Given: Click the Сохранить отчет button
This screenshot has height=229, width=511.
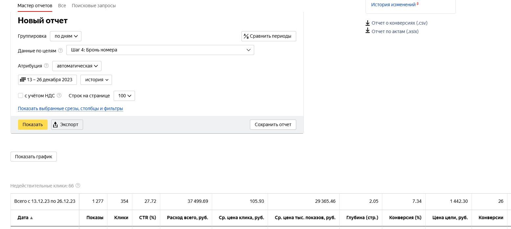Looking at the screenshot, I should tap(273, 124).
